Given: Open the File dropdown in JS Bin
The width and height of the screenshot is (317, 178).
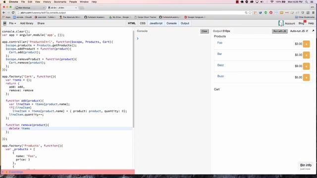Looking at the screenshot, I should 12,23.
